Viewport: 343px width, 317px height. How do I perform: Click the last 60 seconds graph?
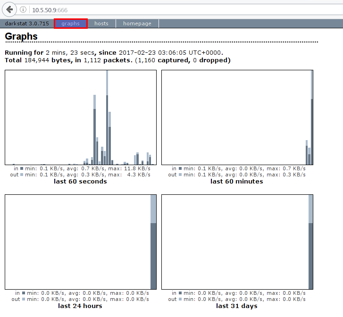[81, 117]
